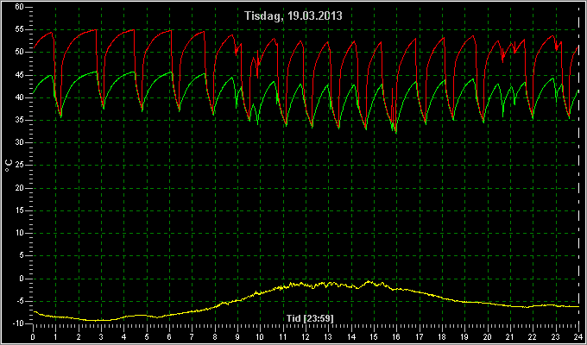
Task: Select the °C y-axis unit label
Action: [x=9, y=166]
